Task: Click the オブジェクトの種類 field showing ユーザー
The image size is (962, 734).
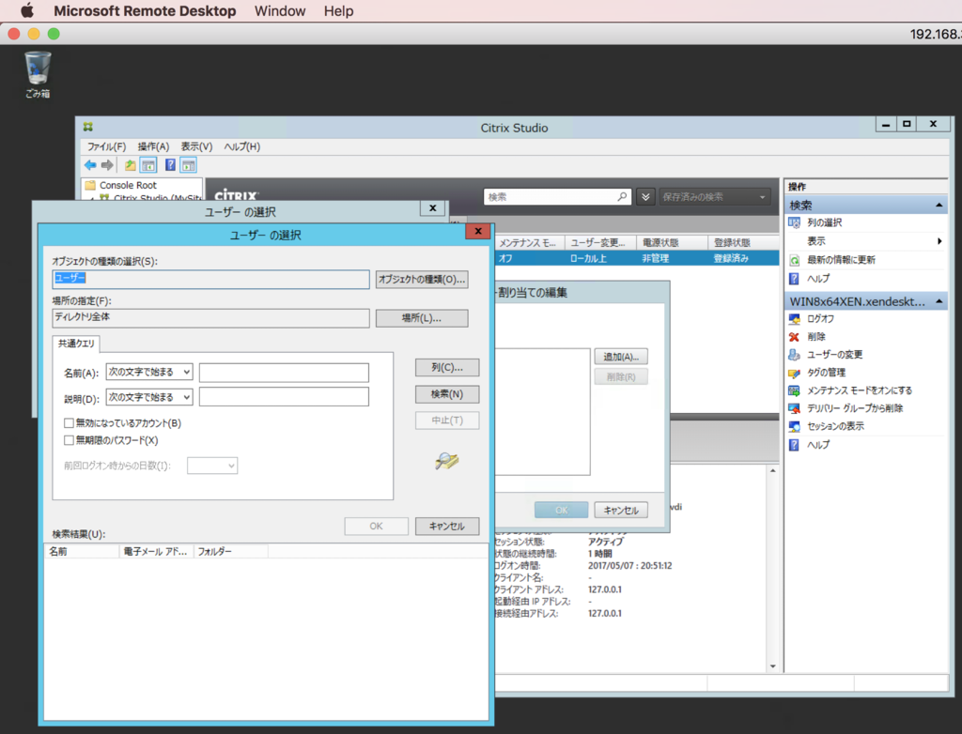Action: 211,280
